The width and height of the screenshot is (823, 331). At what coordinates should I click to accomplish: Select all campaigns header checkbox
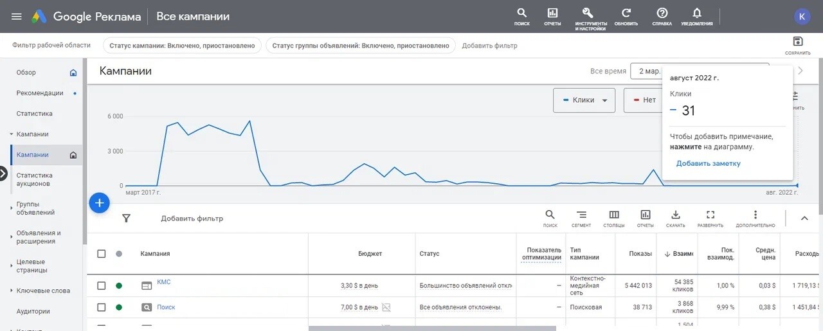tap(102, 254)
